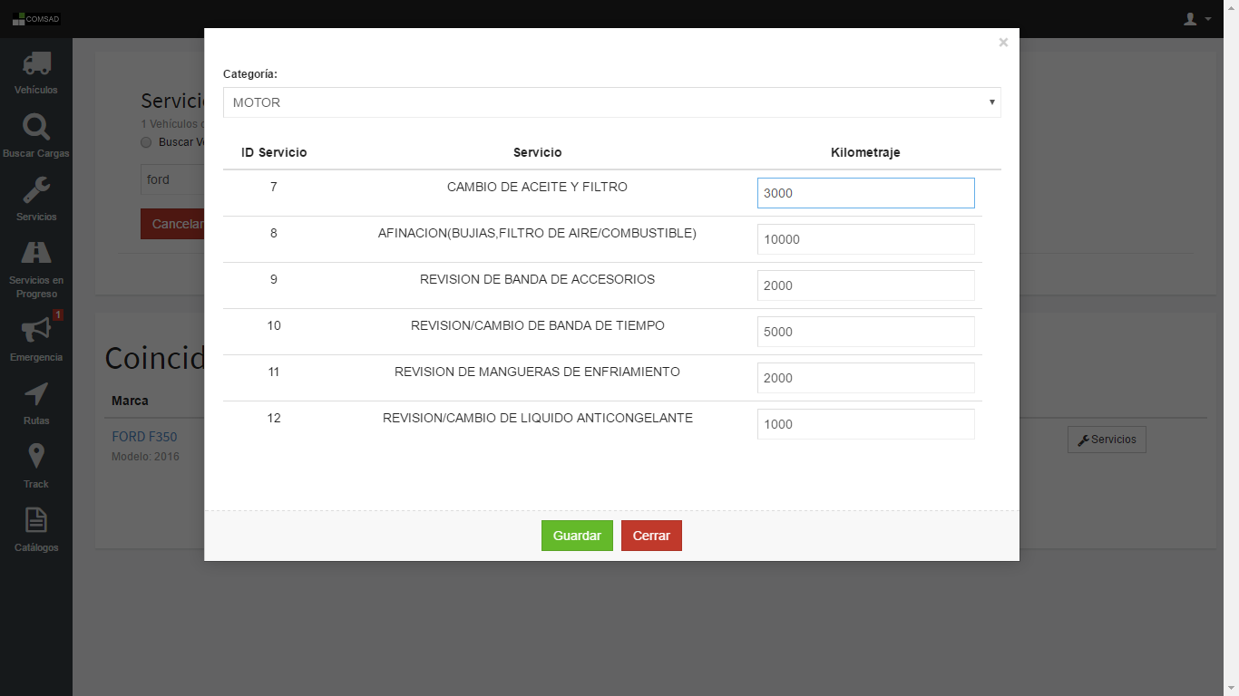Edit kilometraje field for Afinacion service
The image size is (1239, 696).
(x=865, y=239)
